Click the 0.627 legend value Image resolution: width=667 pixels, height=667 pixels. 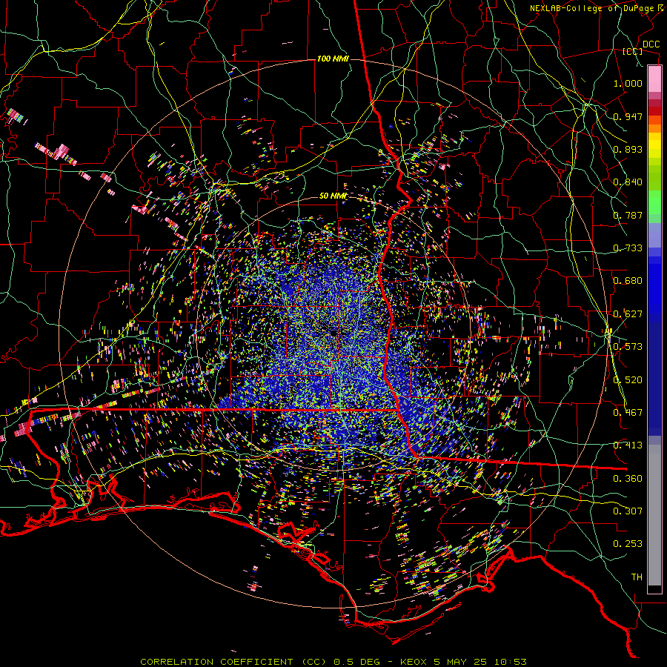click(x=628, y=314)
